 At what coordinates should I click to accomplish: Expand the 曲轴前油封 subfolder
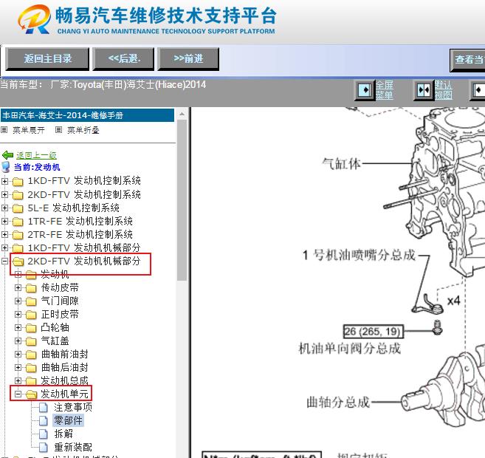point(18,355)
